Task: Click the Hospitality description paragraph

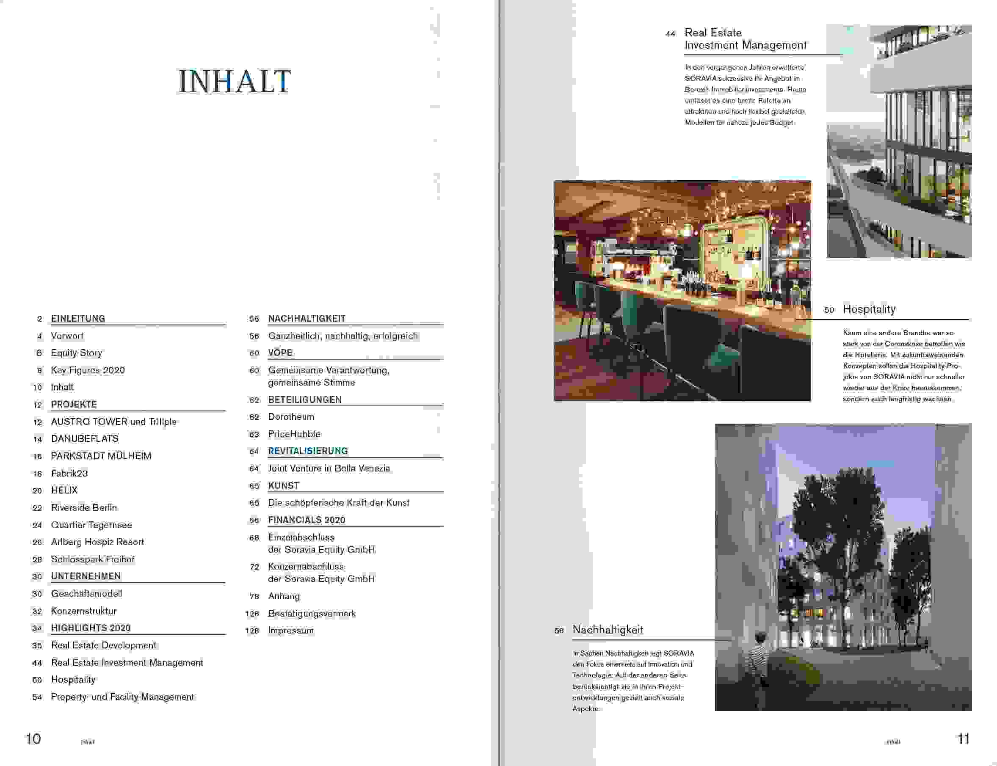Action: (904, 366)
